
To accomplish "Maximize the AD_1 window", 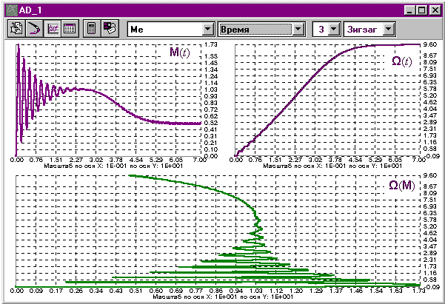I will [421, 10].
